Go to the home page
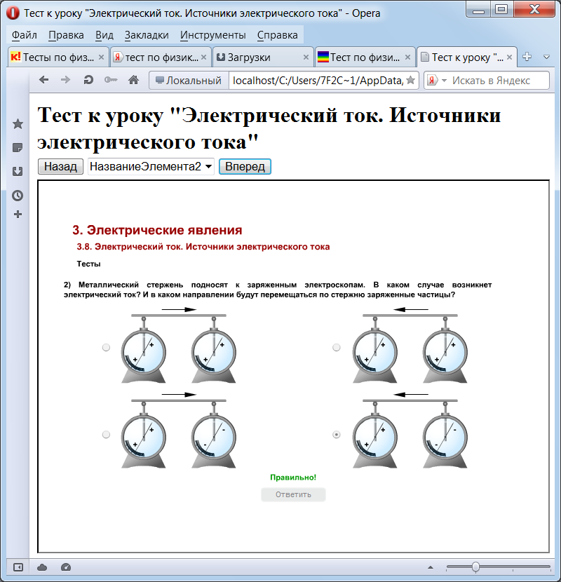 coord(134,80)
